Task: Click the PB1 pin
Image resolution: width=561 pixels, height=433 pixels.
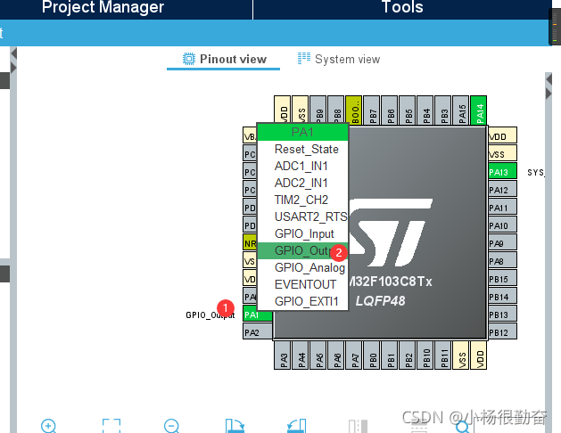Action: (389, 355)
